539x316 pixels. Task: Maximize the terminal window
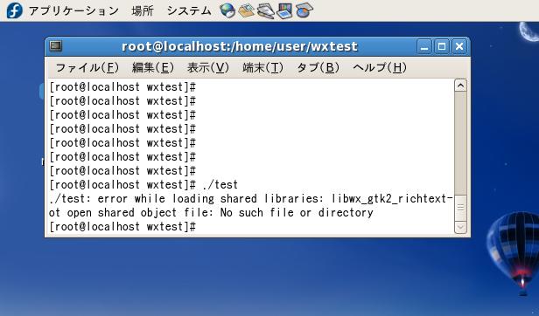442,46
